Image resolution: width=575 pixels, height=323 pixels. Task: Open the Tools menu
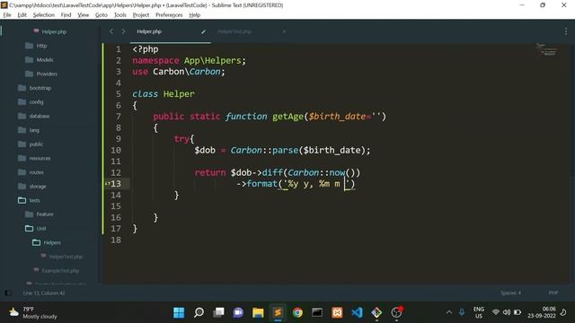click(119, 15)
